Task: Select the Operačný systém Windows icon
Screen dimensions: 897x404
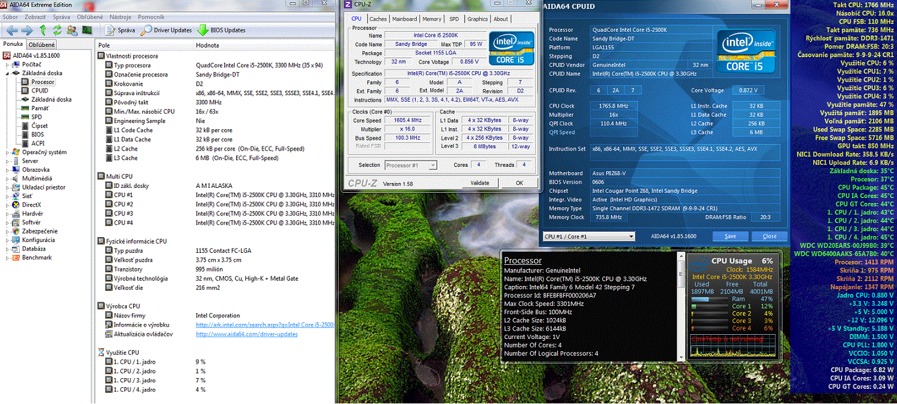Action: [17, 152]
